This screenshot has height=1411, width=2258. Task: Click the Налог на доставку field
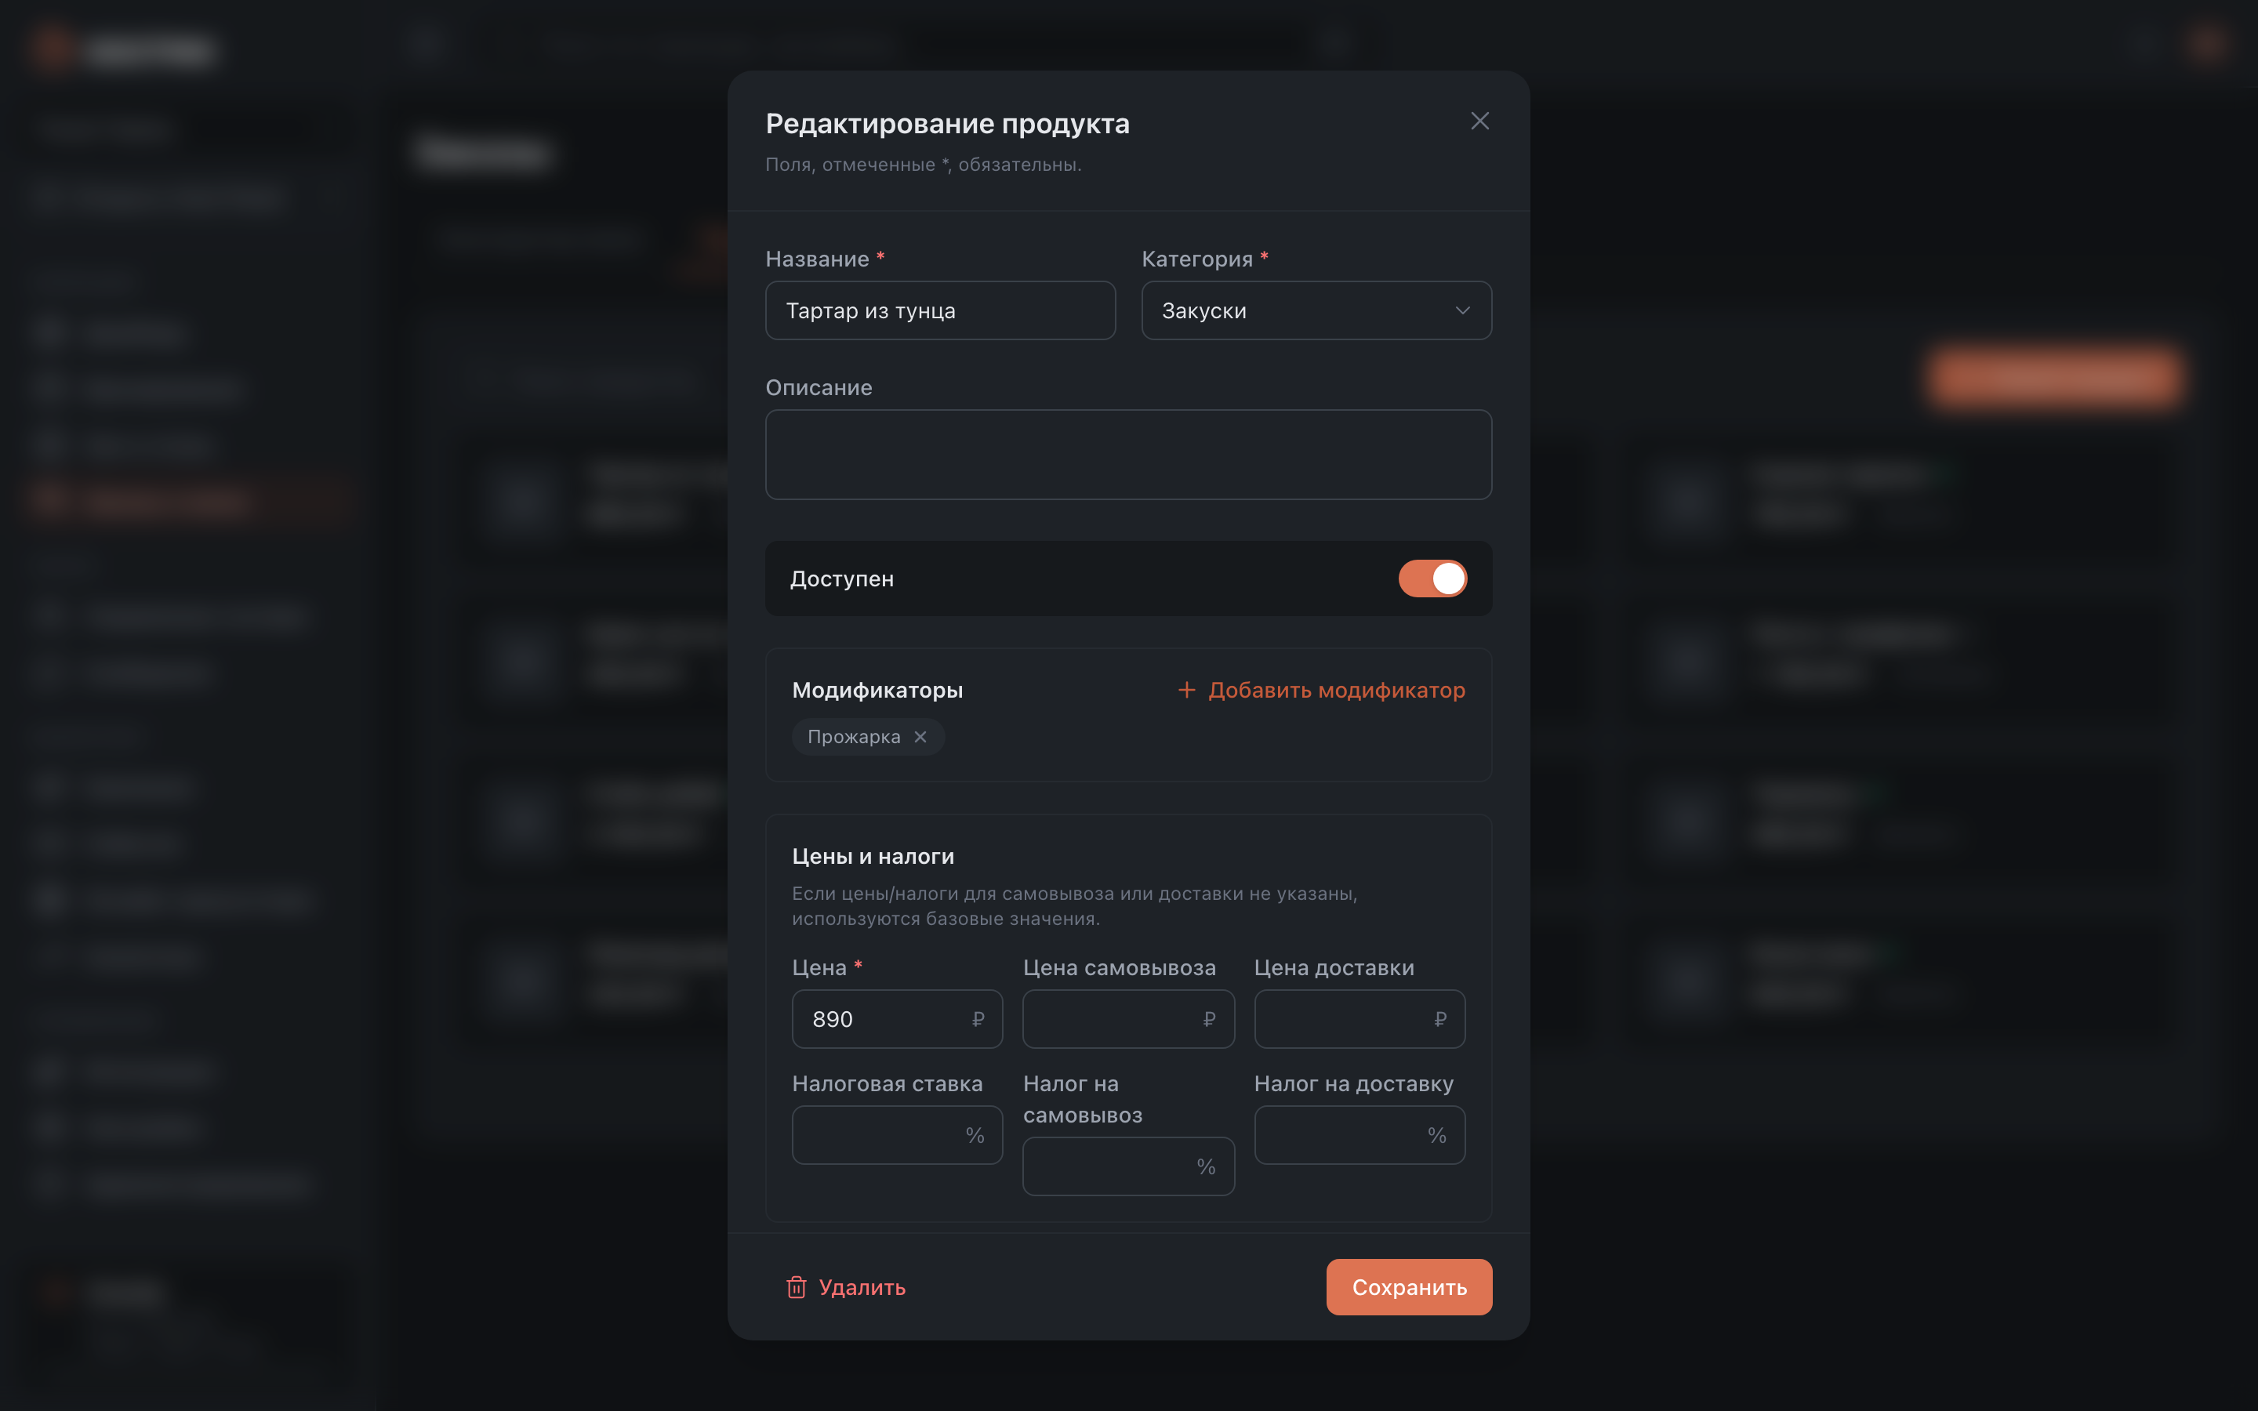1360,1135
